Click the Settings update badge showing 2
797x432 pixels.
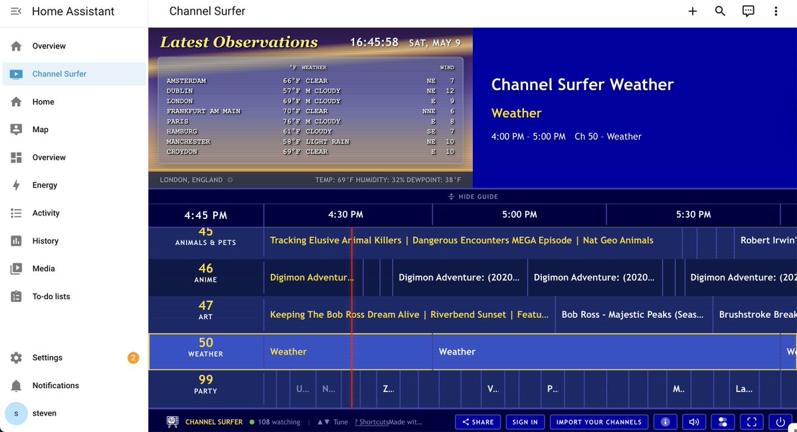point(133,358)
